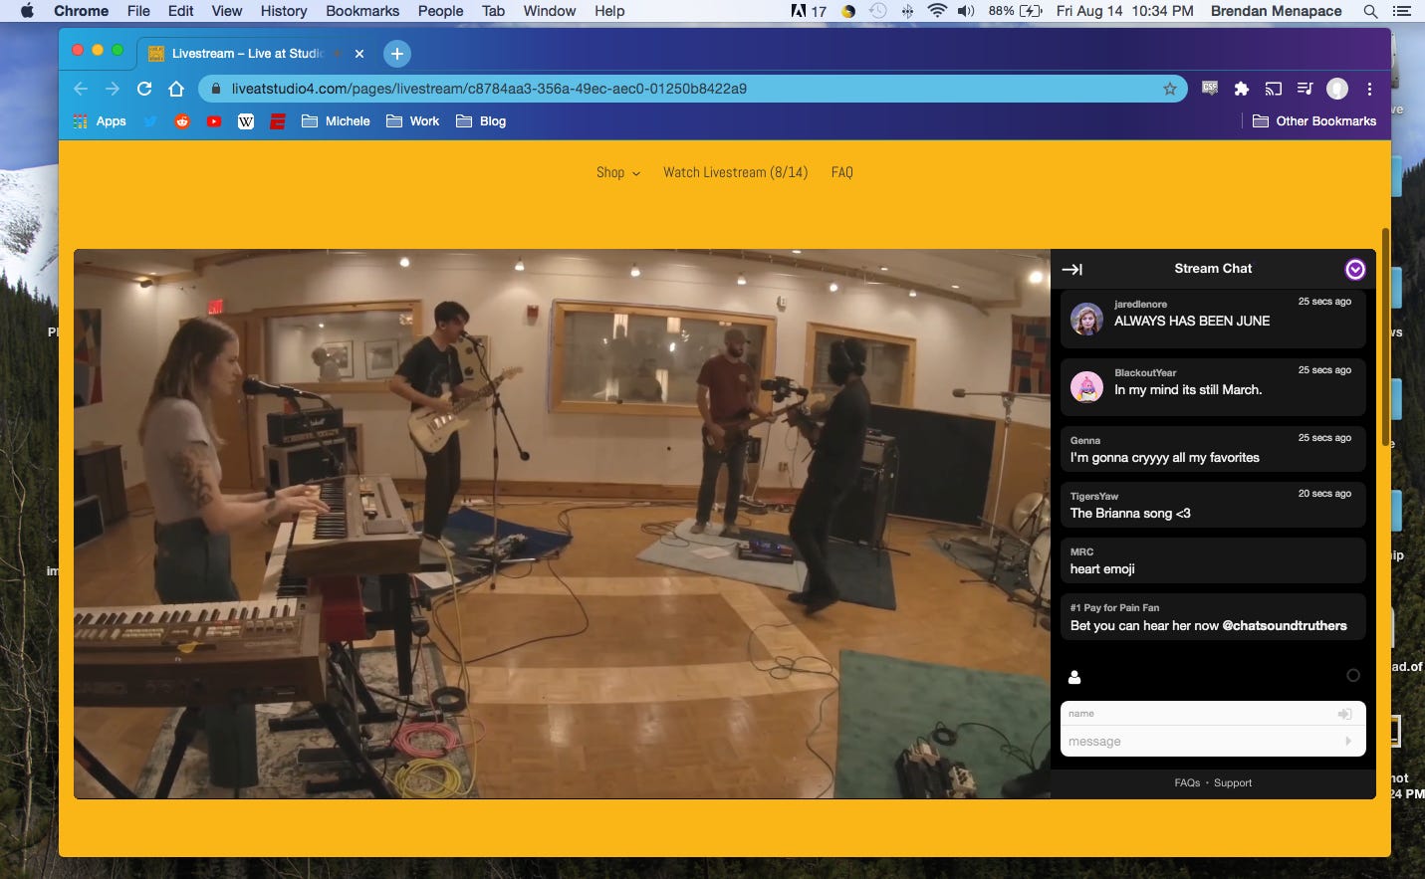Viewport: 1425px width, 879px height.
Task: Expand the Shop dropdown menu
Action: [x=617, y=172]
